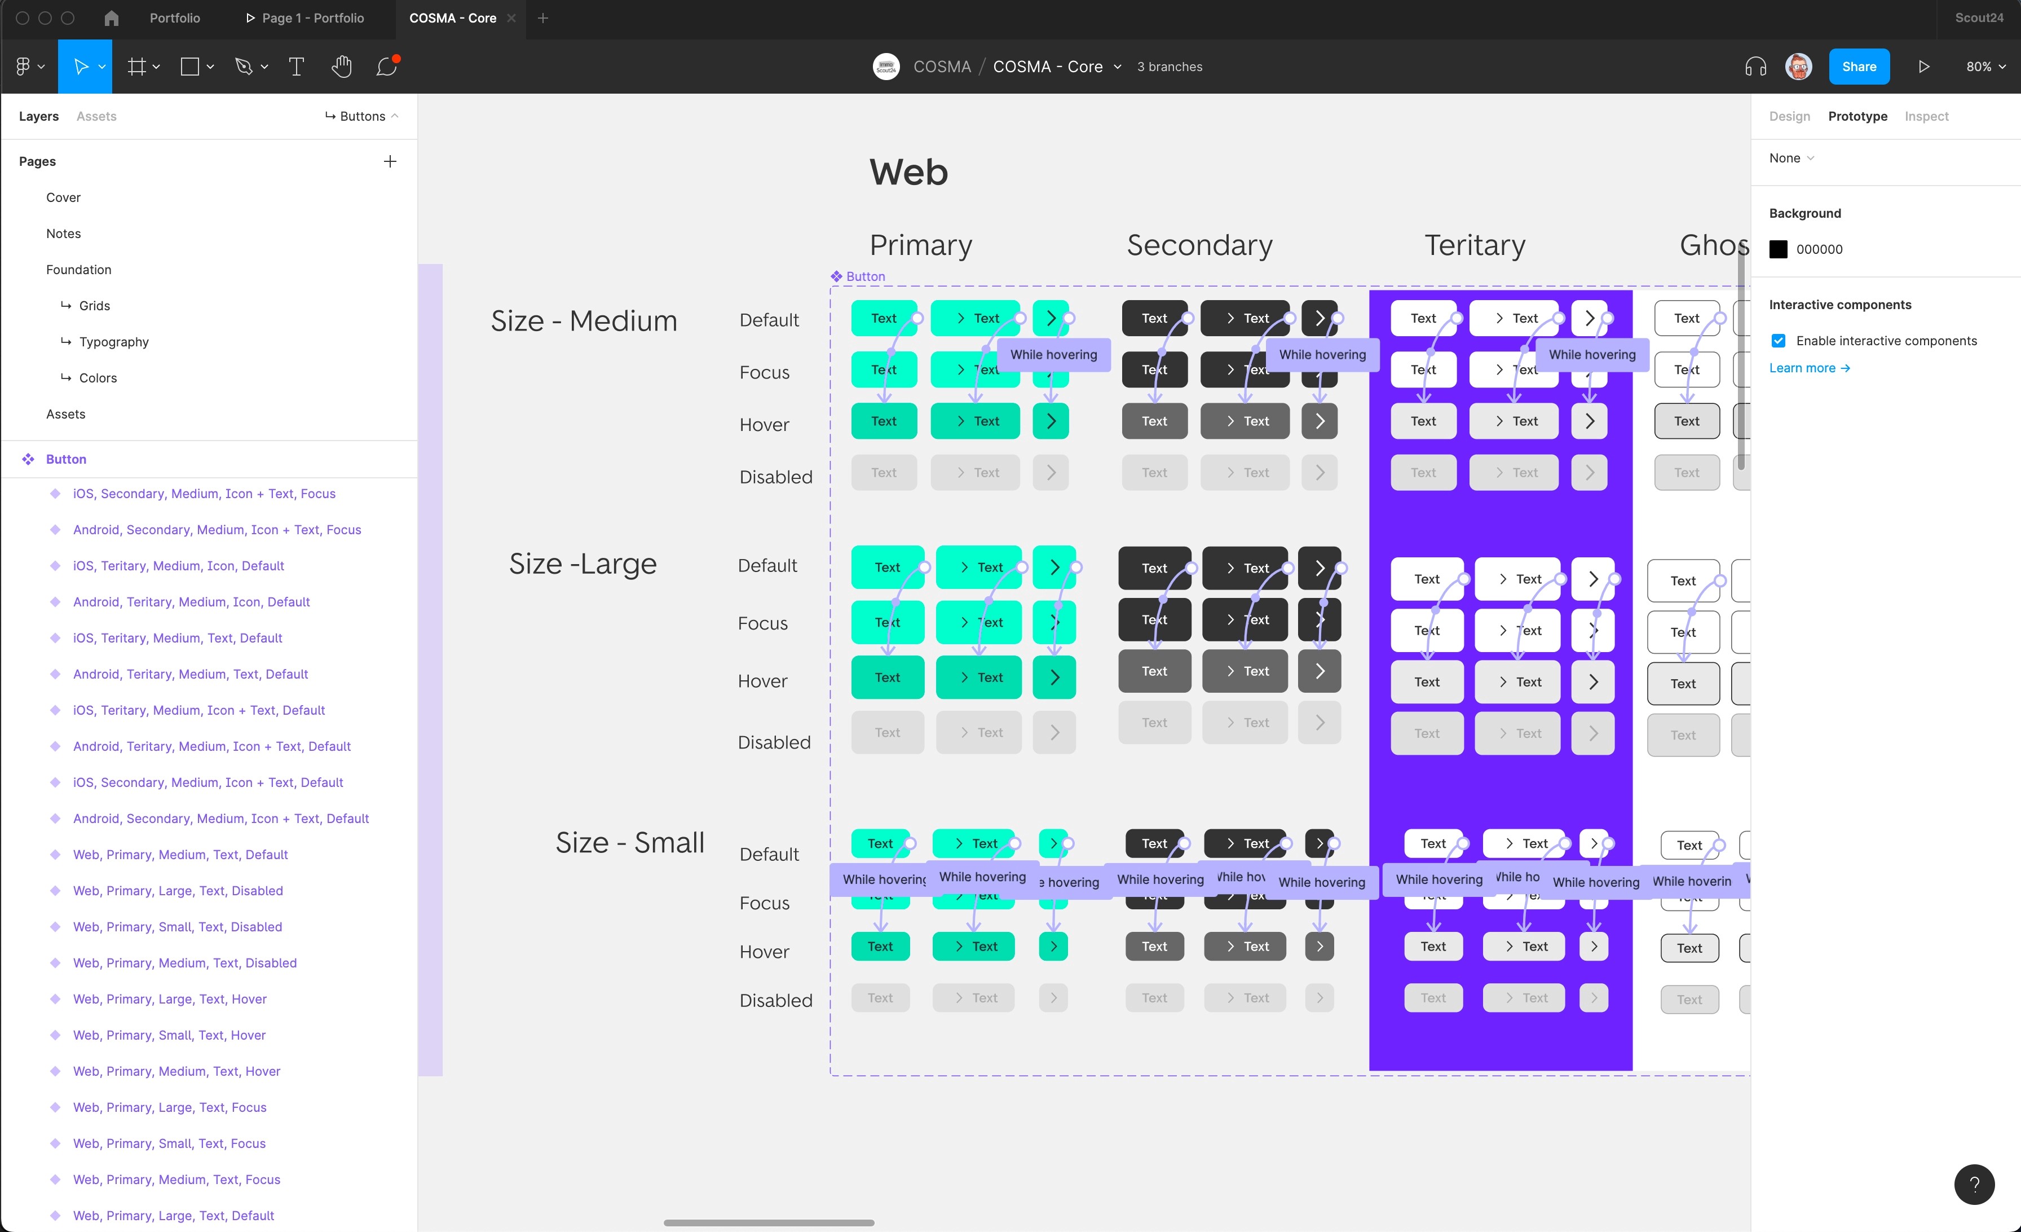
Task: Click the headphones audio icon
Action: pos(1755,67)
